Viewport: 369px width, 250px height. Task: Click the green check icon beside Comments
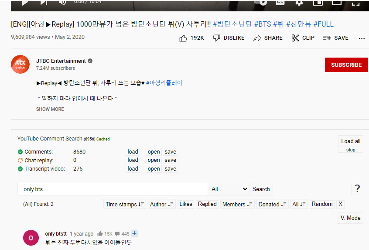click(x=20, y=152)
